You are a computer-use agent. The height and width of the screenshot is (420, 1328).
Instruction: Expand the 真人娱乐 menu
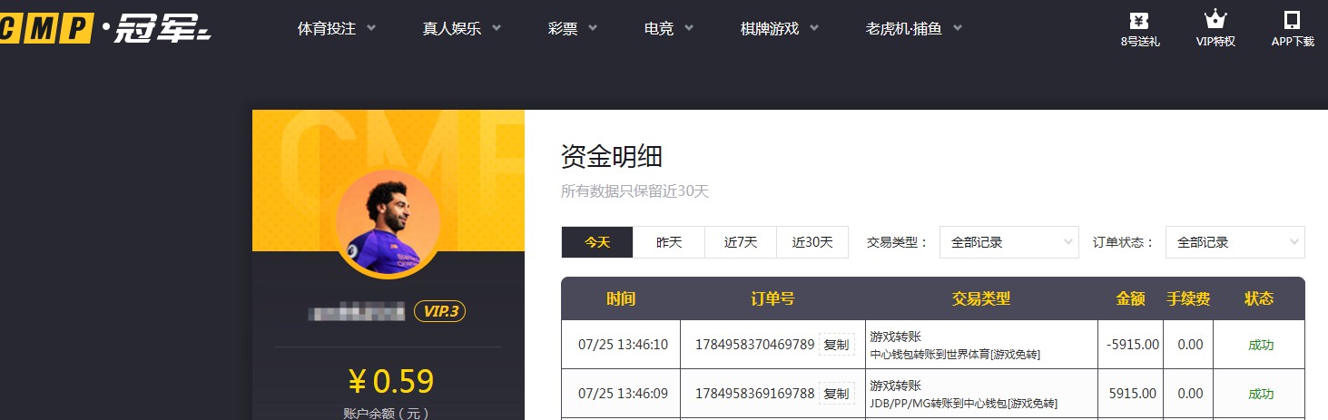pyautogui.click(x=462, y=28)
